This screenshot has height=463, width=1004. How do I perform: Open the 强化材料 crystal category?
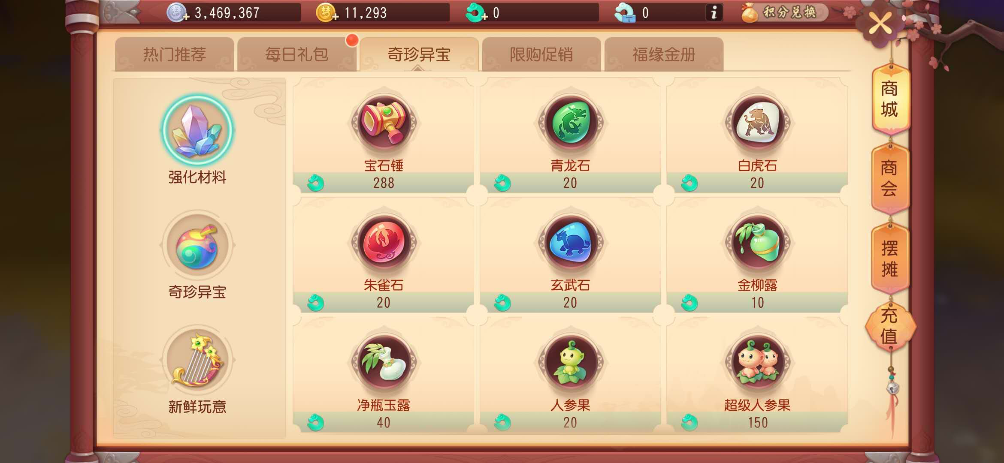[x=197, y=139]
